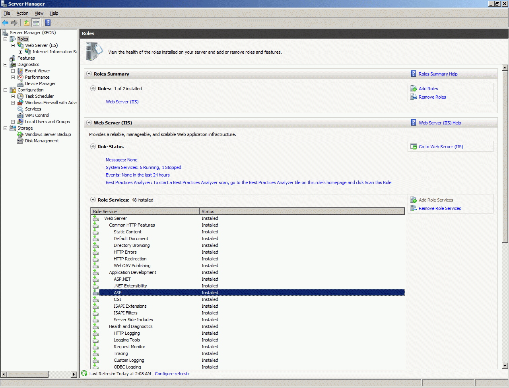Viewport: 509px width, 388px height.
Task: Click the Event Viewer icon
Action: click(20, 71)
